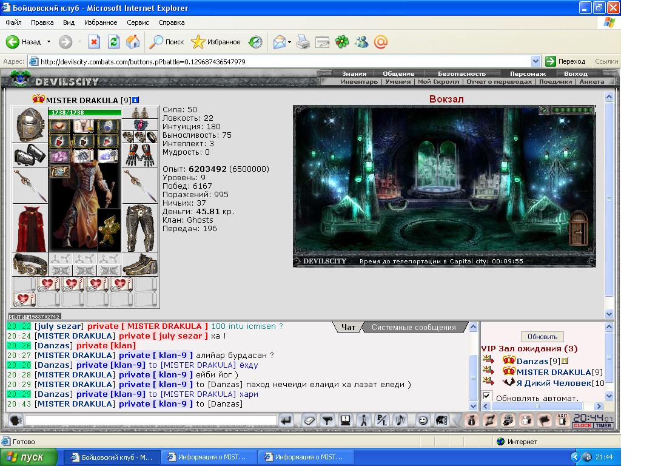661x466 pixels.
Task: Open the Messenger people icon
Action: coord(361,42)
